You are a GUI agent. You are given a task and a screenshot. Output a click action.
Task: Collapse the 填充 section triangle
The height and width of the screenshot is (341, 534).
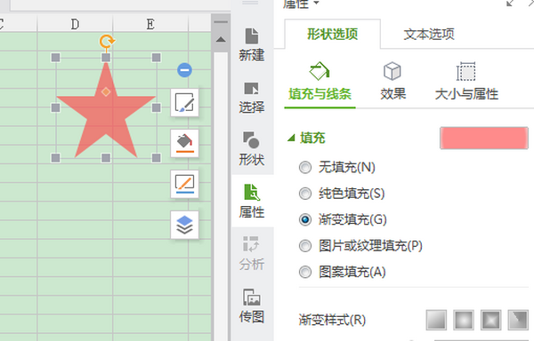(x=291, y=138)
